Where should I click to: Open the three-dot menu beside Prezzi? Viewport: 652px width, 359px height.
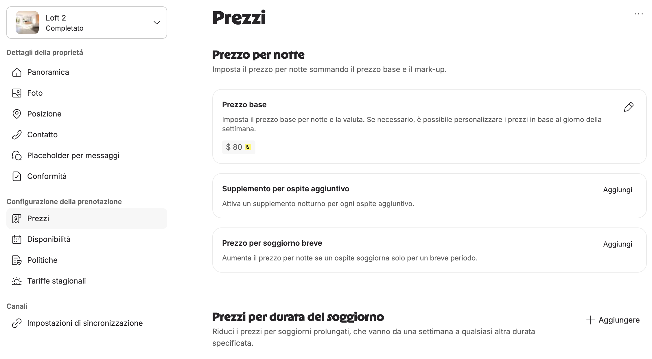638,14
